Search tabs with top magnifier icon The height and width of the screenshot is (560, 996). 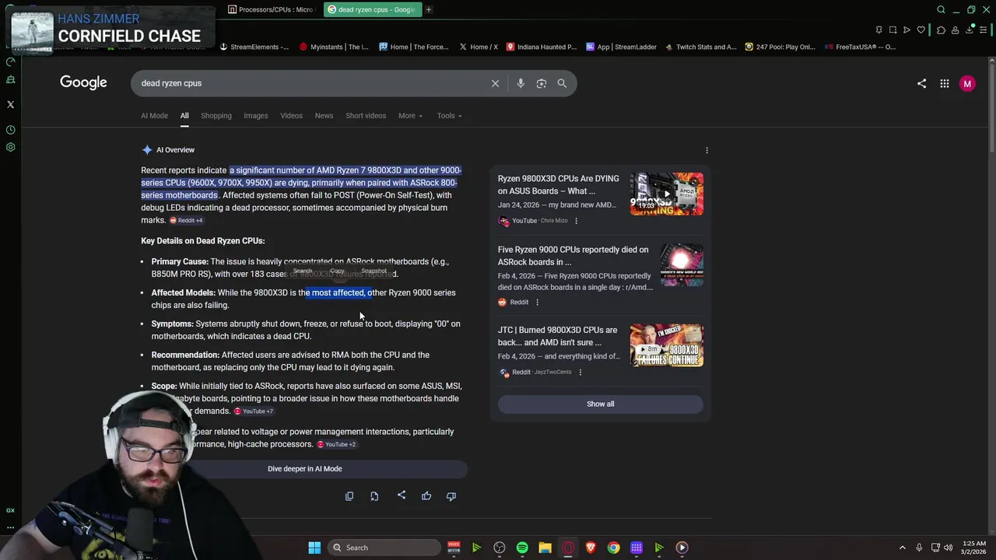(x=941, y=10)
